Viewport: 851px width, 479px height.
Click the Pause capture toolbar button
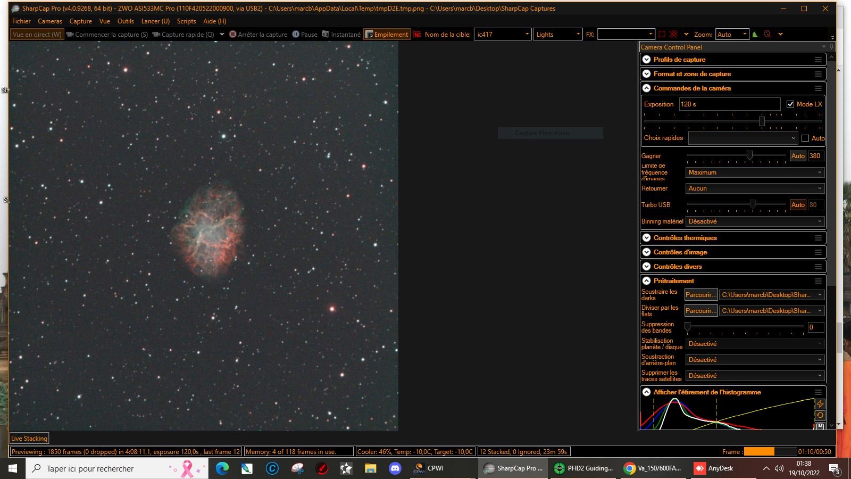click(304, 34)
